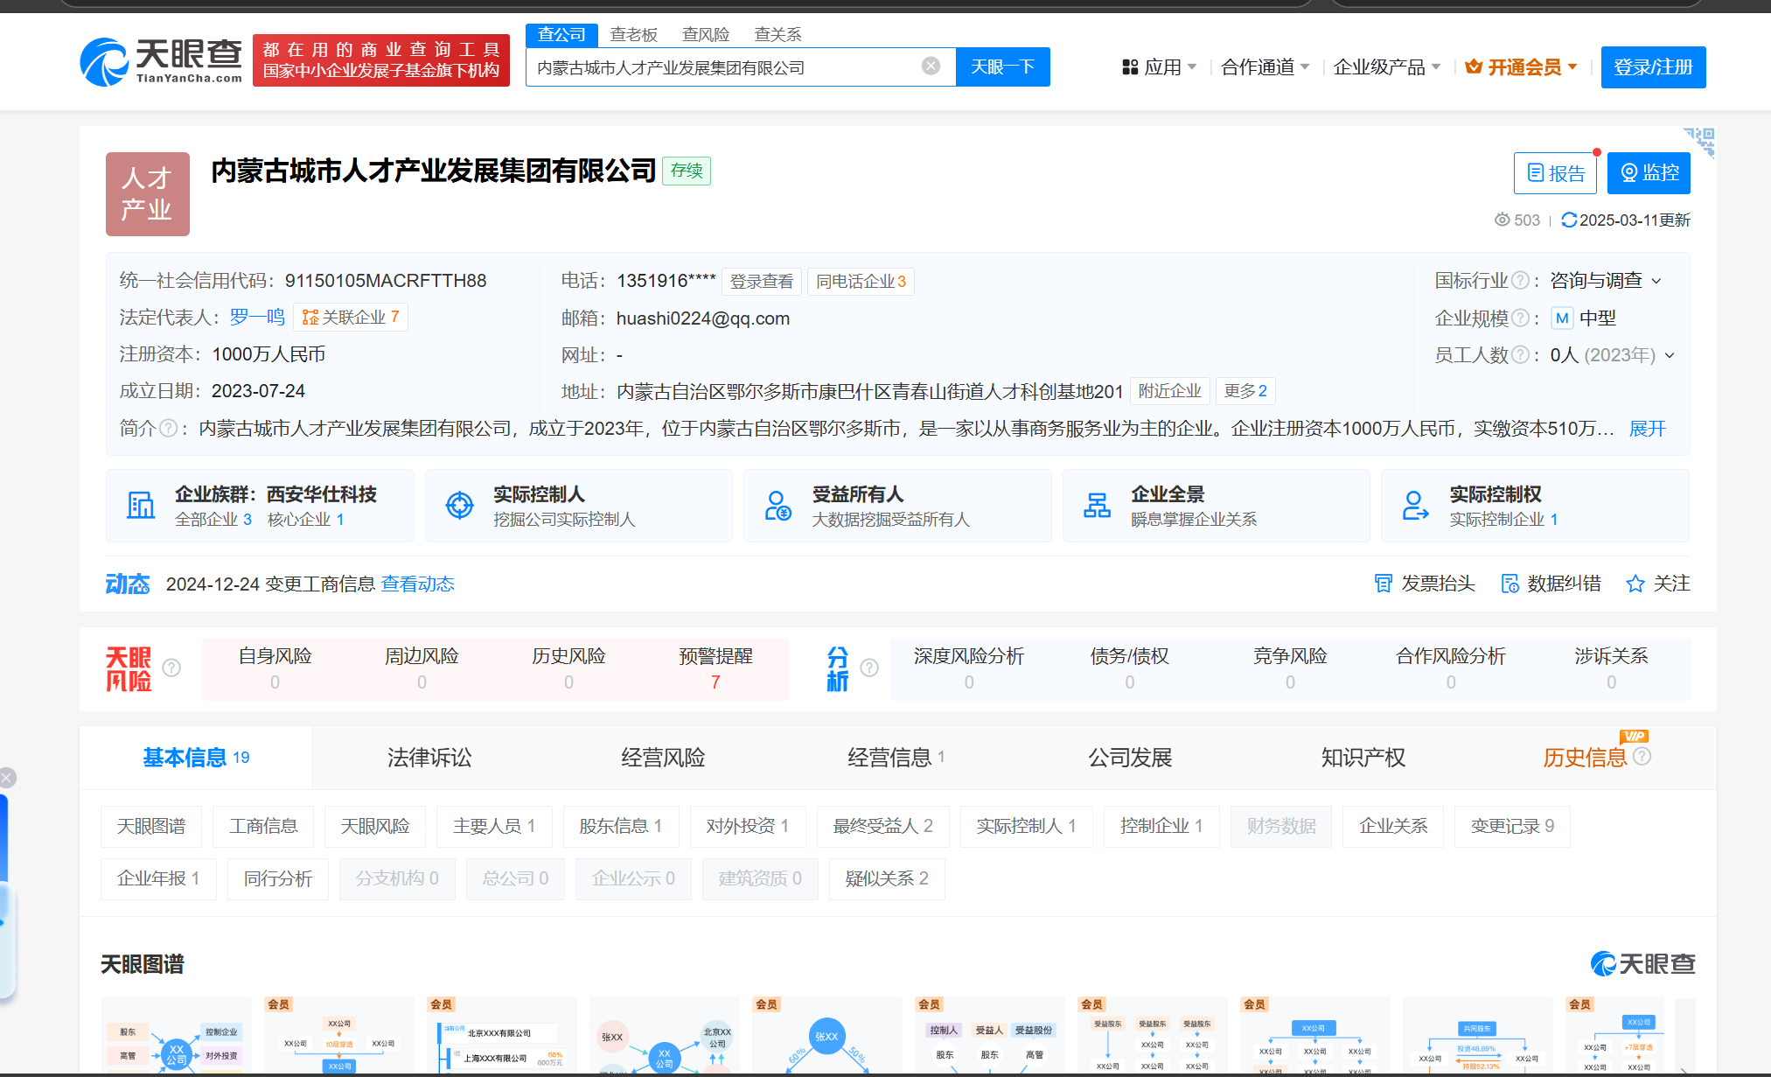Click the 报告 button

tap(1555, 173)
